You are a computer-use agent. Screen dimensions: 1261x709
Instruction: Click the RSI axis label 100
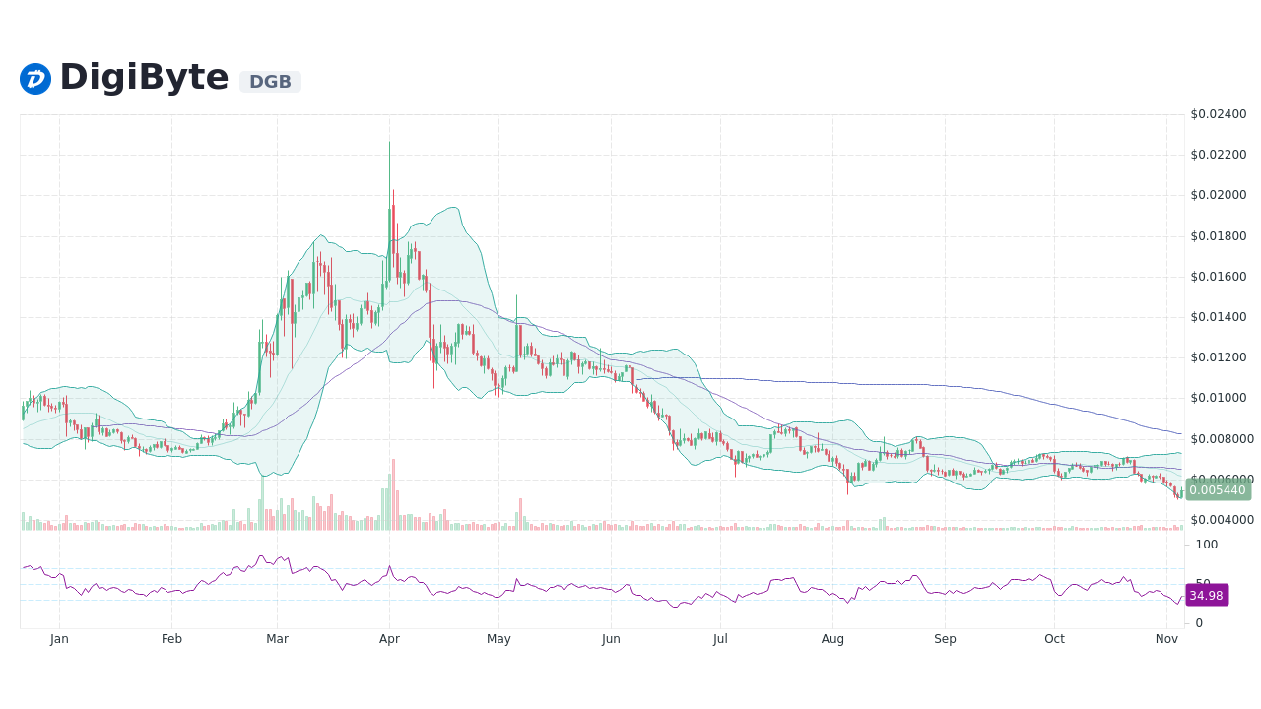click(x=1207, y=545)
